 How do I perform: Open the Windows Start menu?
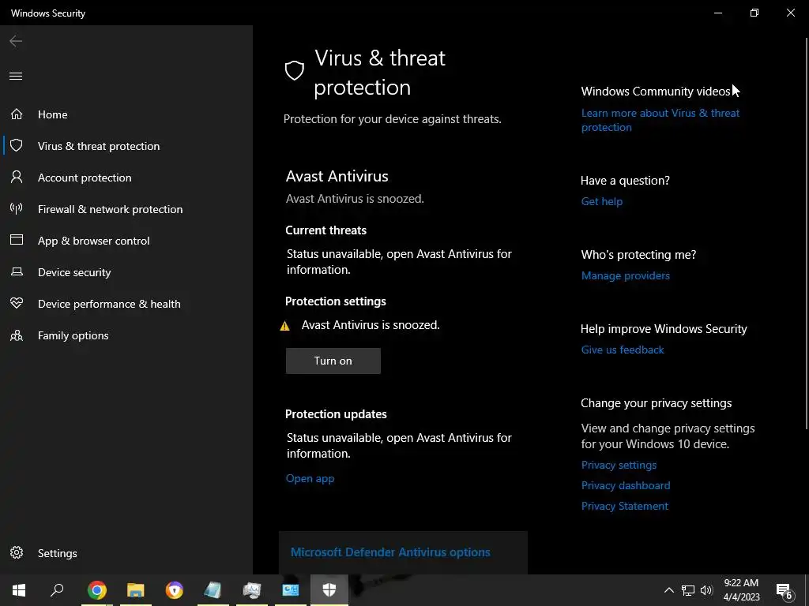[x=19, y=590]
